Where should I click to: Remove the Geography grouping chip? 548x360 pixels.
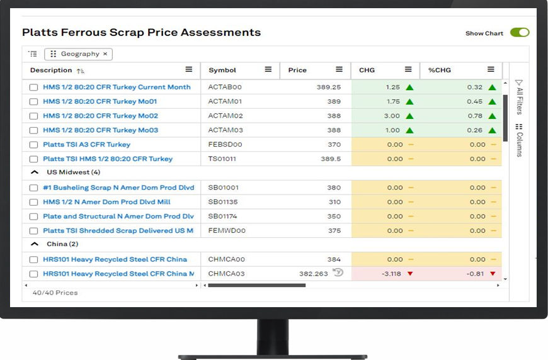105,53
